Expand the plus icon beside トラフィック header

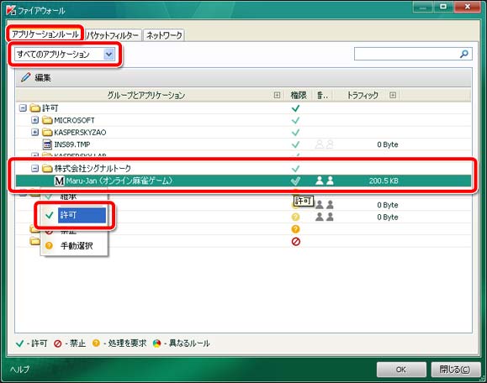click(x=393, y=95)
